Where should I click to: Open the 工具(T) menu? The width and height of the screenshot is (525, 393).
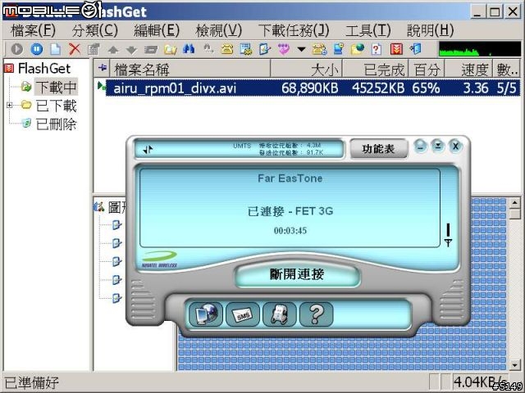tap(368, 30)
